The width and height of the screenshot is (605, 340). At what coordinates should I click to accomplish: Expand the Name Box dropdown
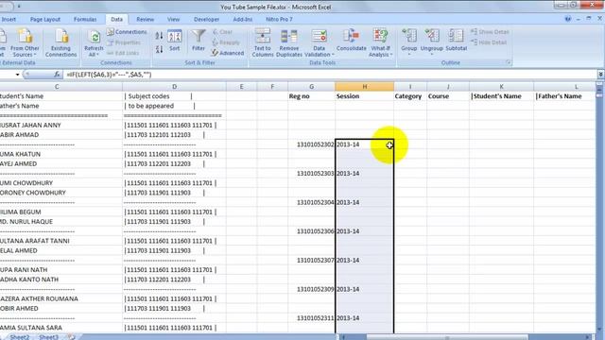click(17, 75)
